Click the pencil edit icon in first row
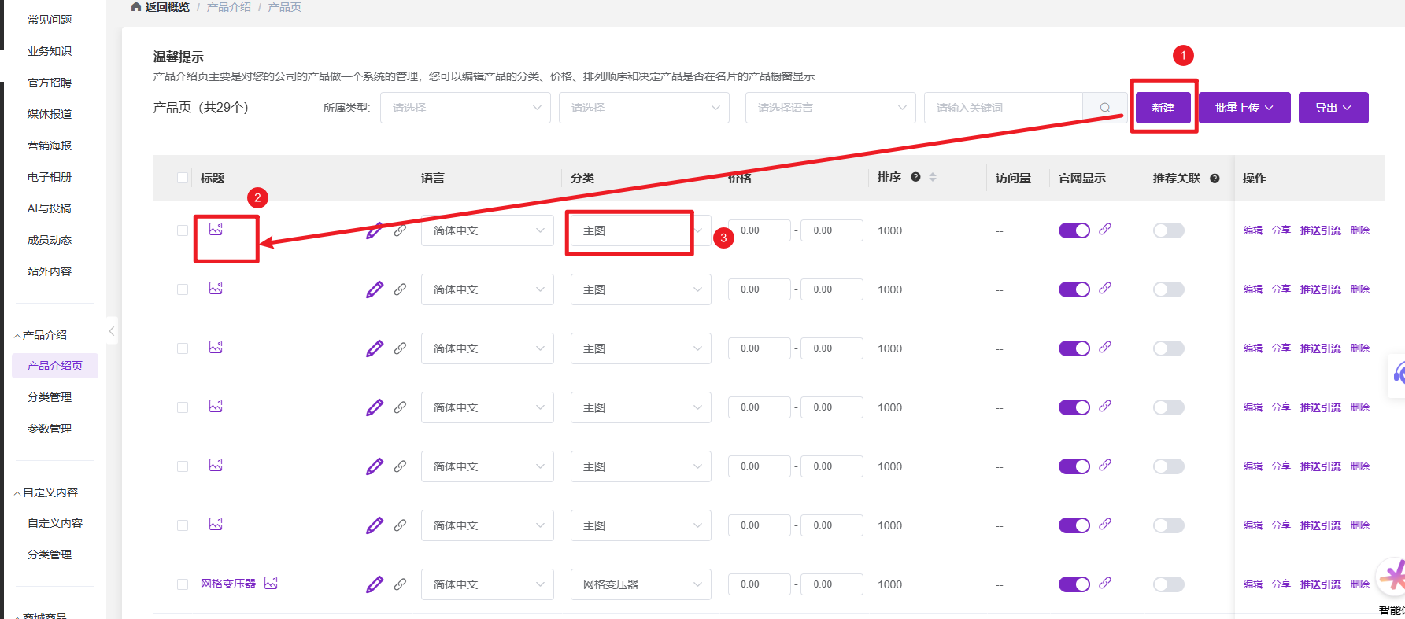The width and height of the screenshot is (1405, 619). tap(375, 230)
